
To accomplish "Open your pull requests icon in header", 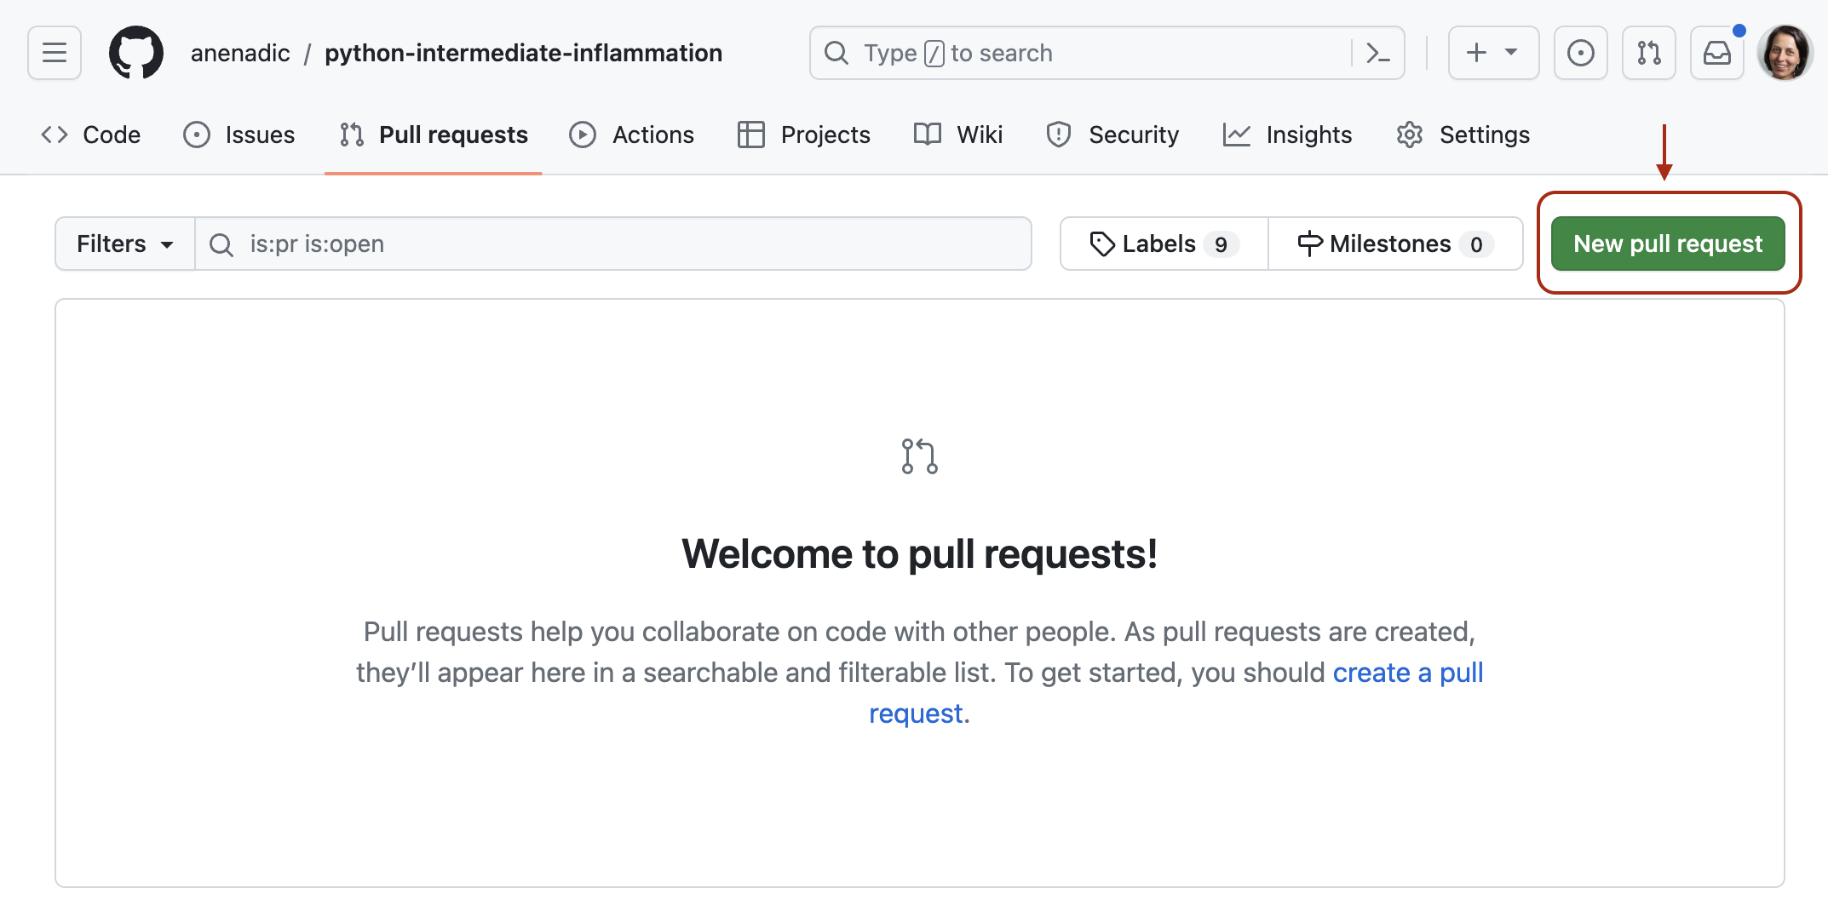I will (x=1648, y=53).
